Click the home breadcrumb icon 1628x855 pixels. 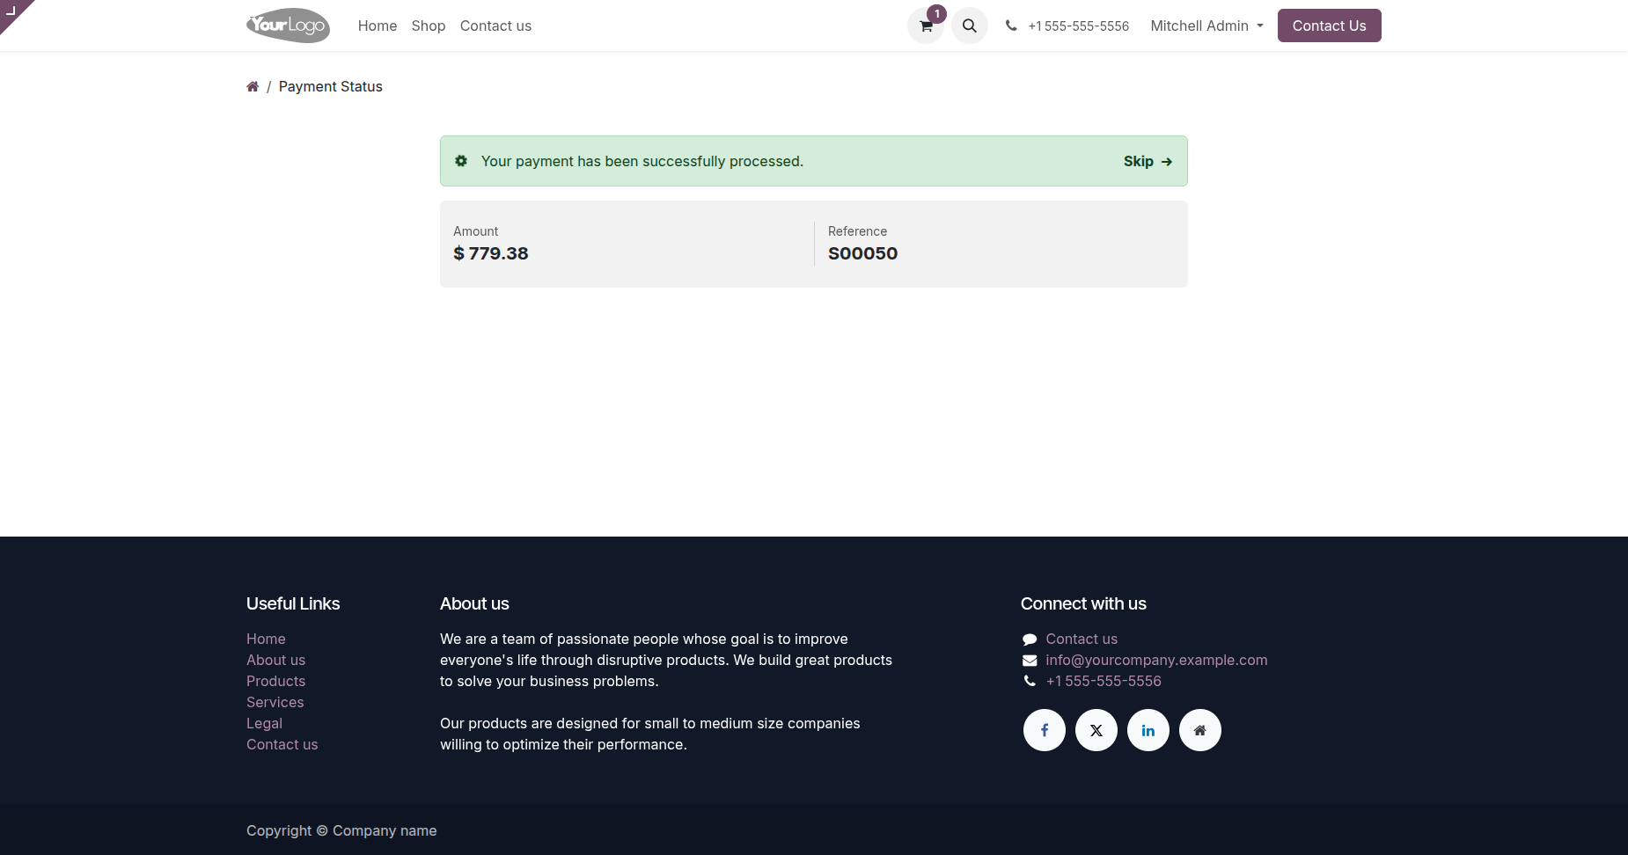click(253, 86)
